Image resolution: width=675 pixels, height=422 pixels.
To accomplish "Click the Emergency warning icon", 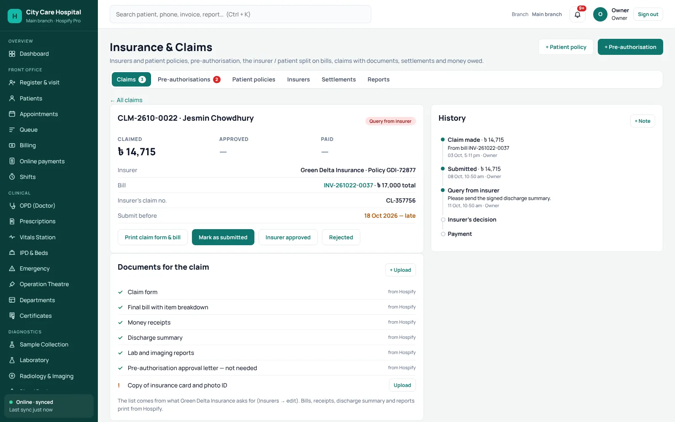I will [x=12, y=268].
